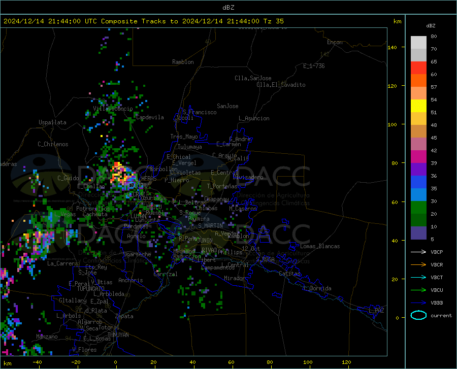This screenshot has height=369, width=457.
Task: Click the Carrizal place label
Action: tap(165, 274)
